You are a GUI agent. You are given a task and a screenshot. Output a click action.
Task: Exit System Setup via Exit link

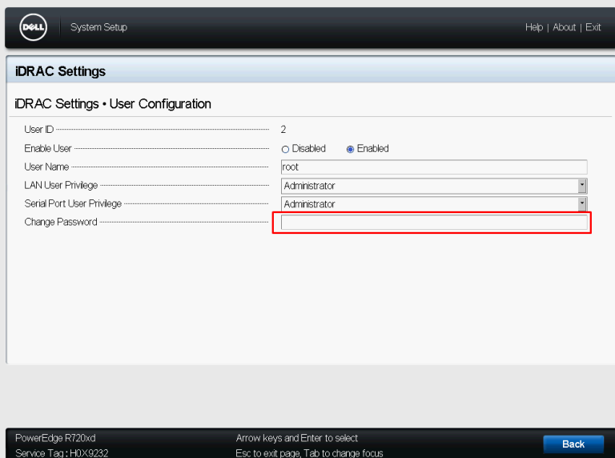tap(593, 27)
